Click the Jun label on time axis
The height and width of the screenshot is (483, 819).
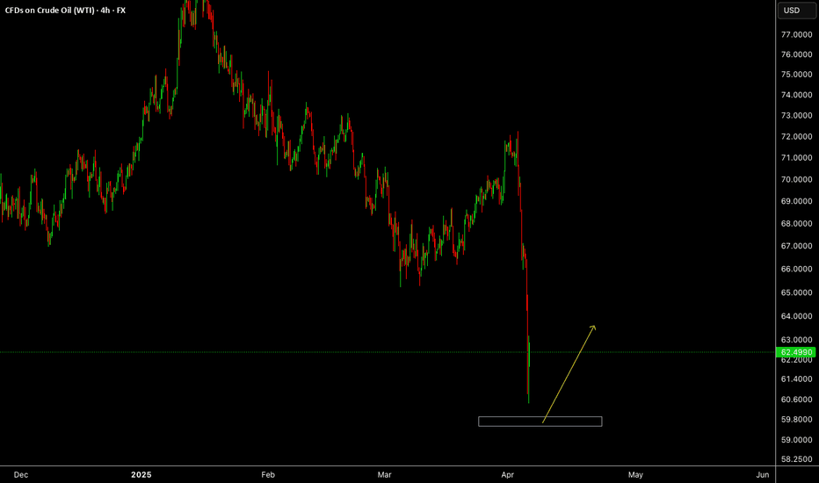(x=763, y=474)
